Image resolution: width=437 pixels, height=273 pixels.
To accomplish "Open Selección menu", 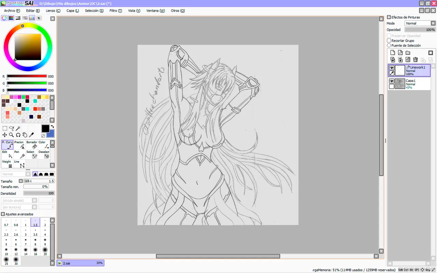I will pos(94,11).
